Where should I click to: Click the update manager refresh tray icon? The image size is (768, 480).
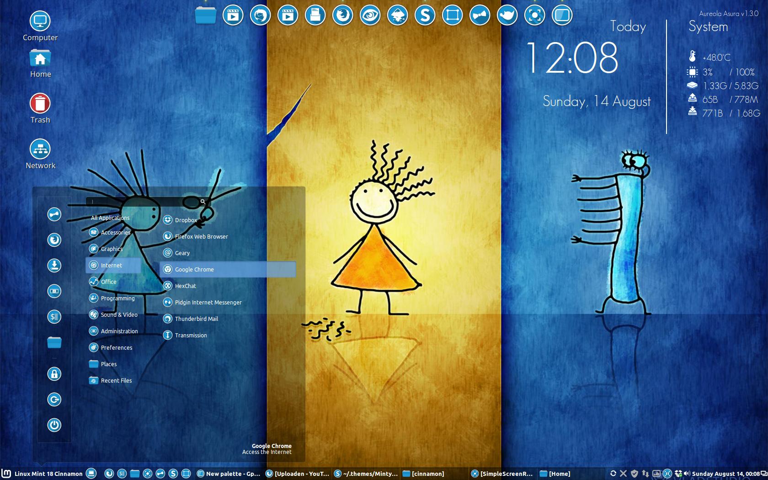click(613, 474)
